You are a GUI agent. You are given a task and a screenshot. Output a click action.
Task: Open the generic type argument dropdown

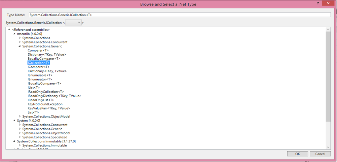[74, 23]
